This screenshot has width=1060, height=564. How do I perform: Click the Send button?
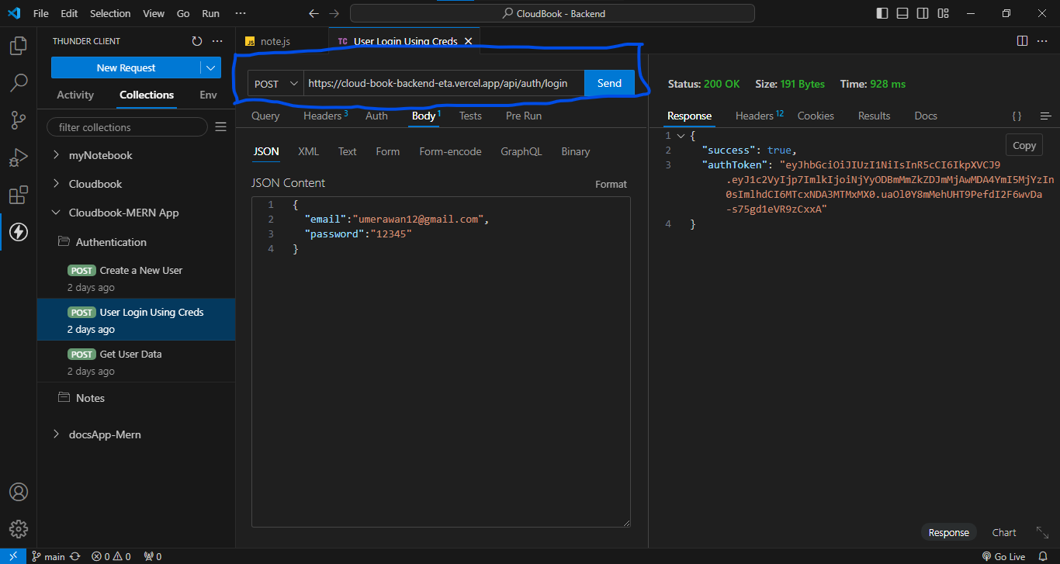coord(609,83)
